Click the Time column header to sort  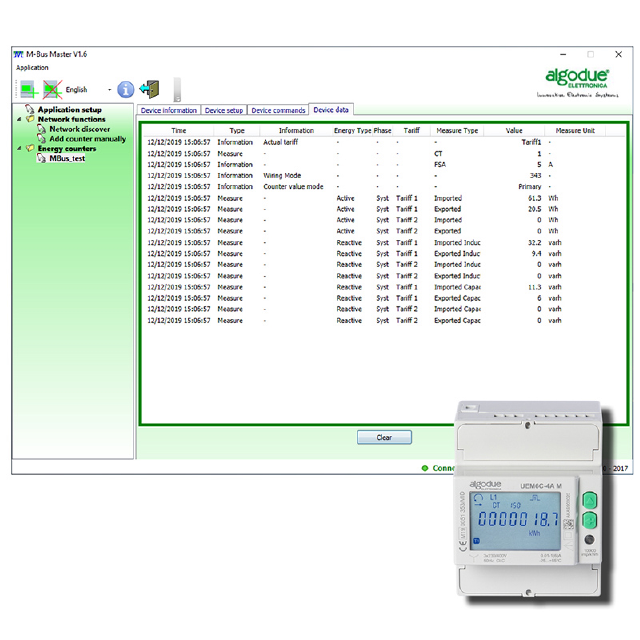(x=179, y=130)
